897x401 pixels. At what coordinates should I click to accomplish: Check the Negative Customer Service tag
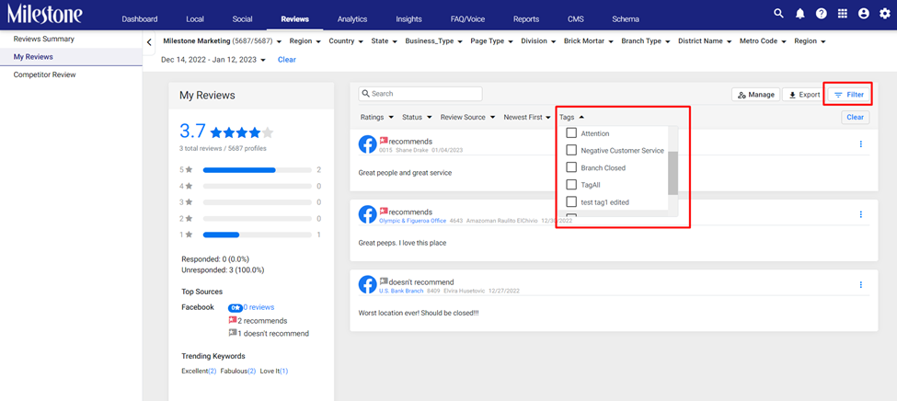pos(571,151)
